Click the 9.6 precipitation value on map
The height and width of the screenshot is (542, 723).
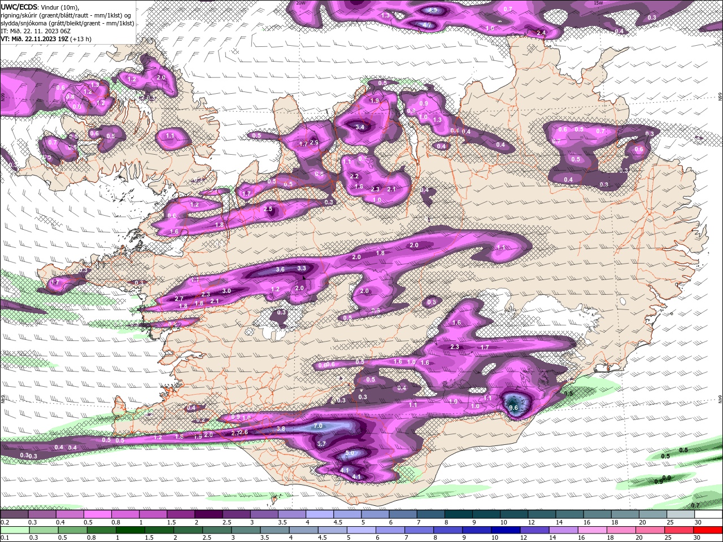point(513,408)
